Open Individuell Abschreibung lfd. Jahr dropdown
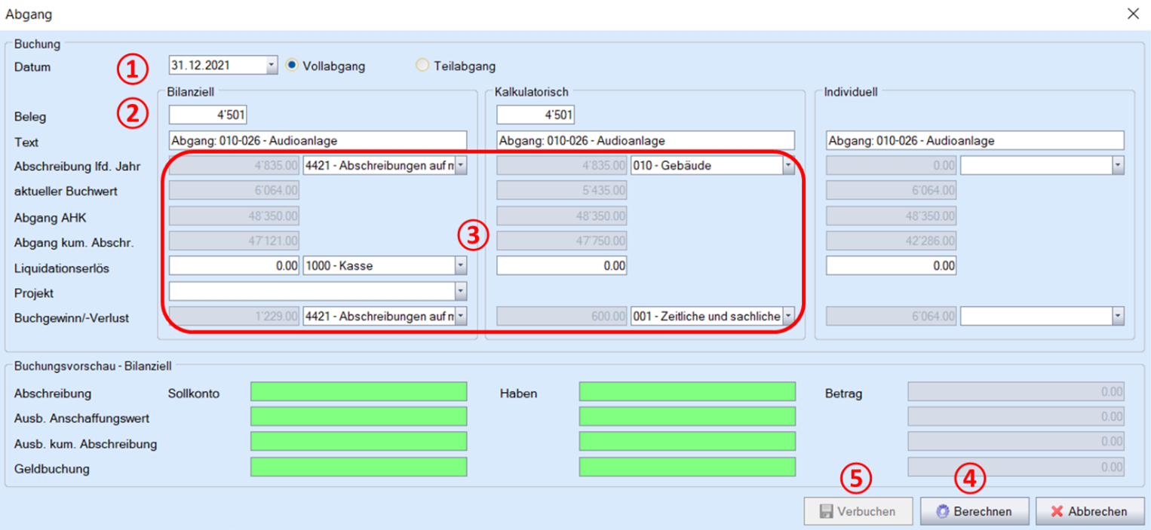The width and height of the screenshot is (1151, 530). (x=1119, y=166)
